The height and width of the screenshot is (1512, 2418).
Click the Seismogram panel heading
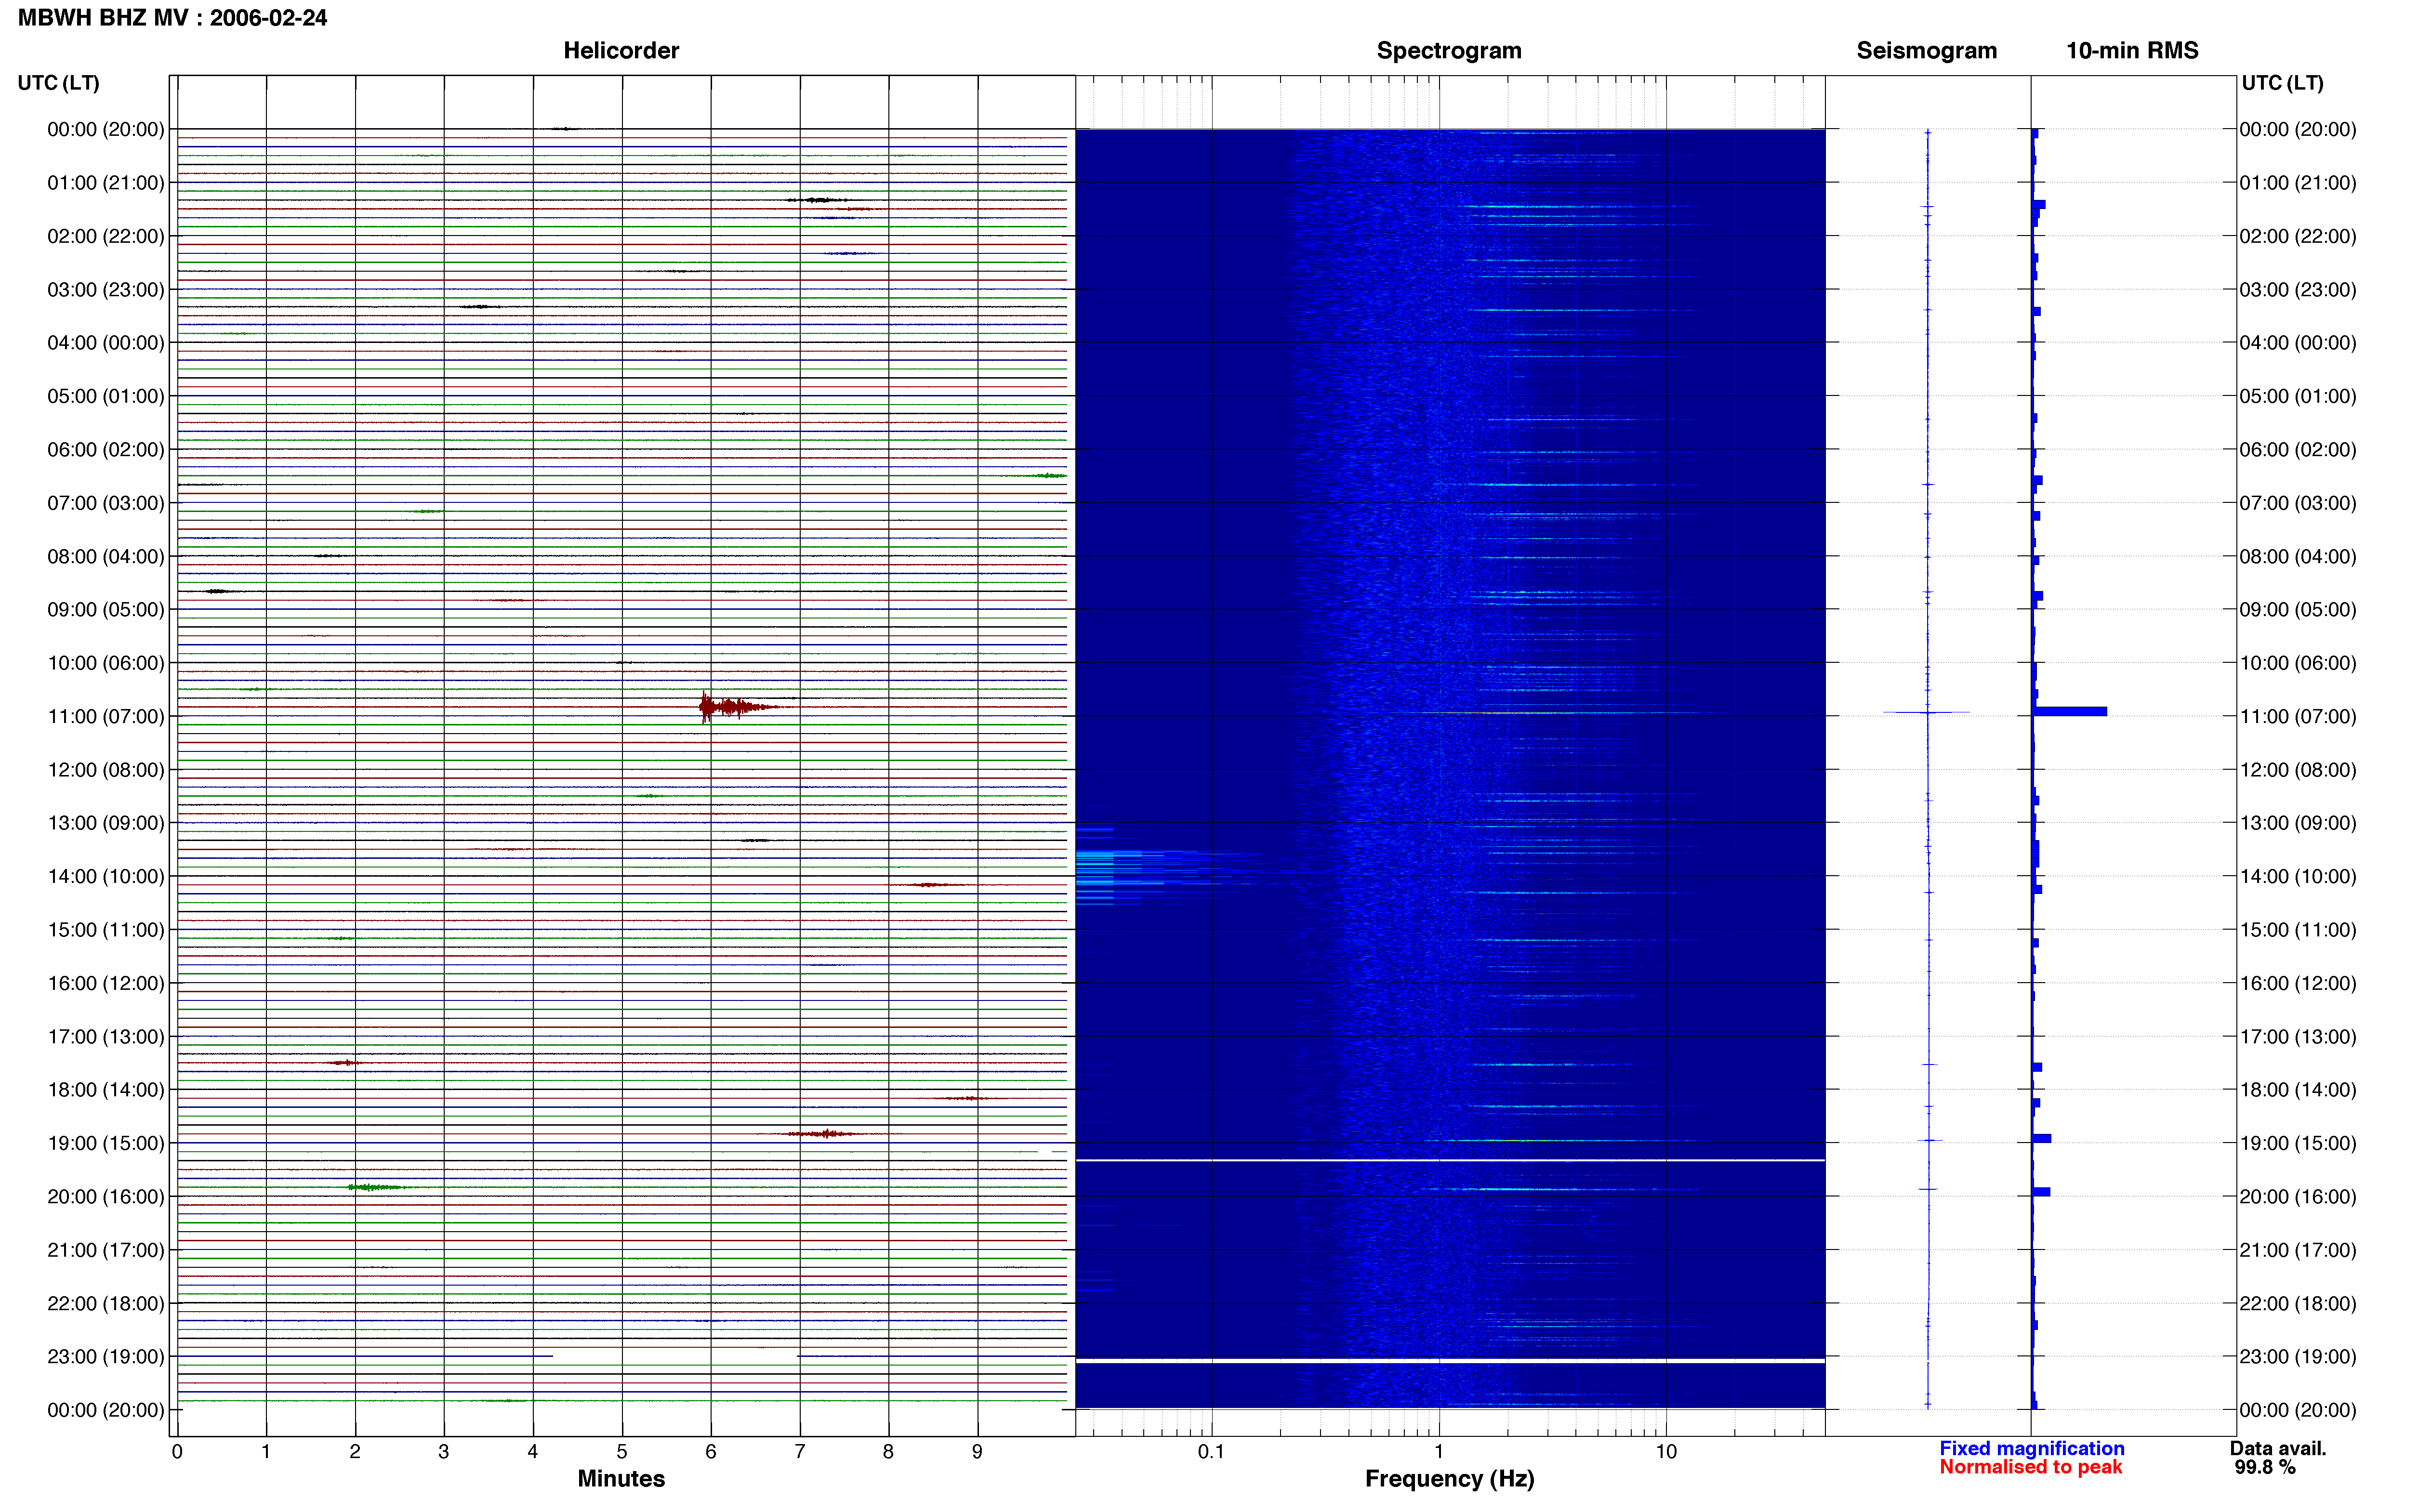point(1926,50)
